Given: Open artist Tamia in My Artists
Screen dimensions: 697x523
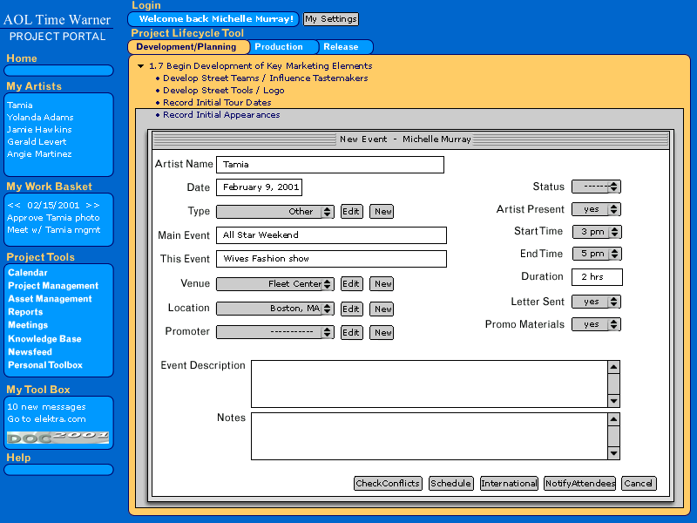Looking at the screenshot, I should coord(19,105).
